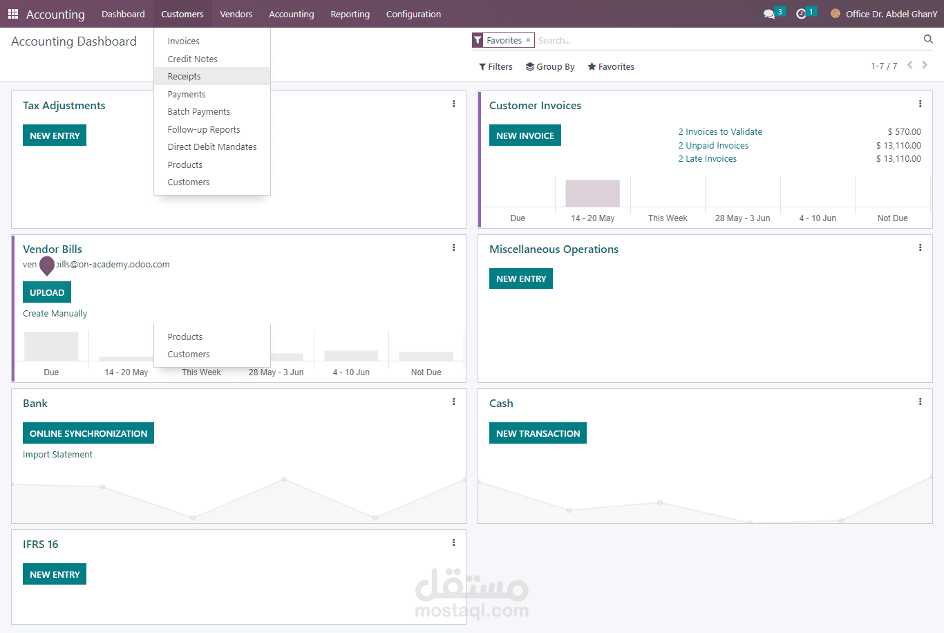944x633 pixels.
Task: Remove the Favorites filter tag
Action: (528, 40)
